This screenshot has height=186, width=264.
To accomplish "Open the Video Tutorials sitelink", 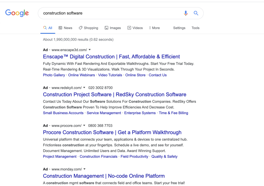I will (x=110, y=75).
